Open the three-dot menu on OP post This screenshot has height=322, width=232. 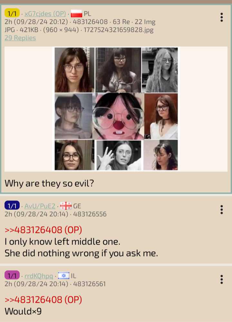tap(221, 17)
